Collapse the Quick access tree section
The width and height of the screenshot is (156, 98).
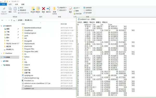tap(1, 26)
